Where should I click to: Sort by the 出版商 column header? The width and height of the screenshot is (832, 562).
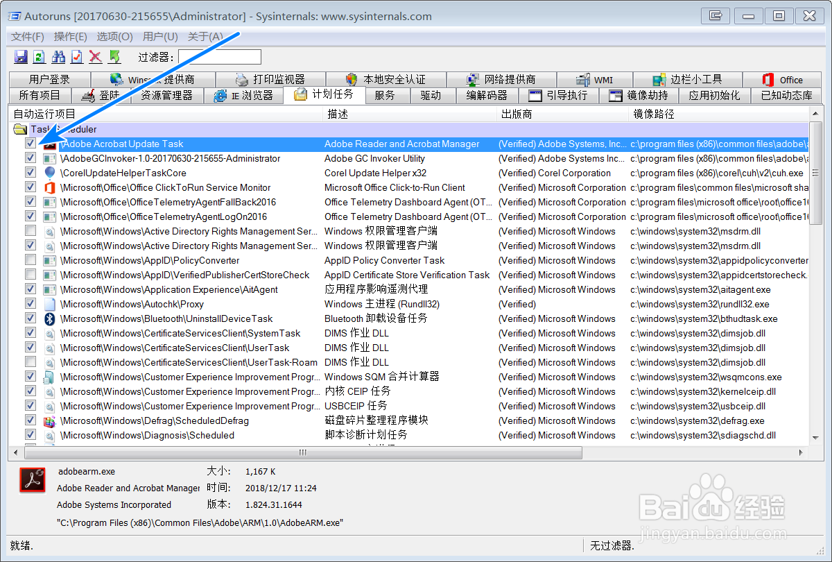click(x=563, y=114)
